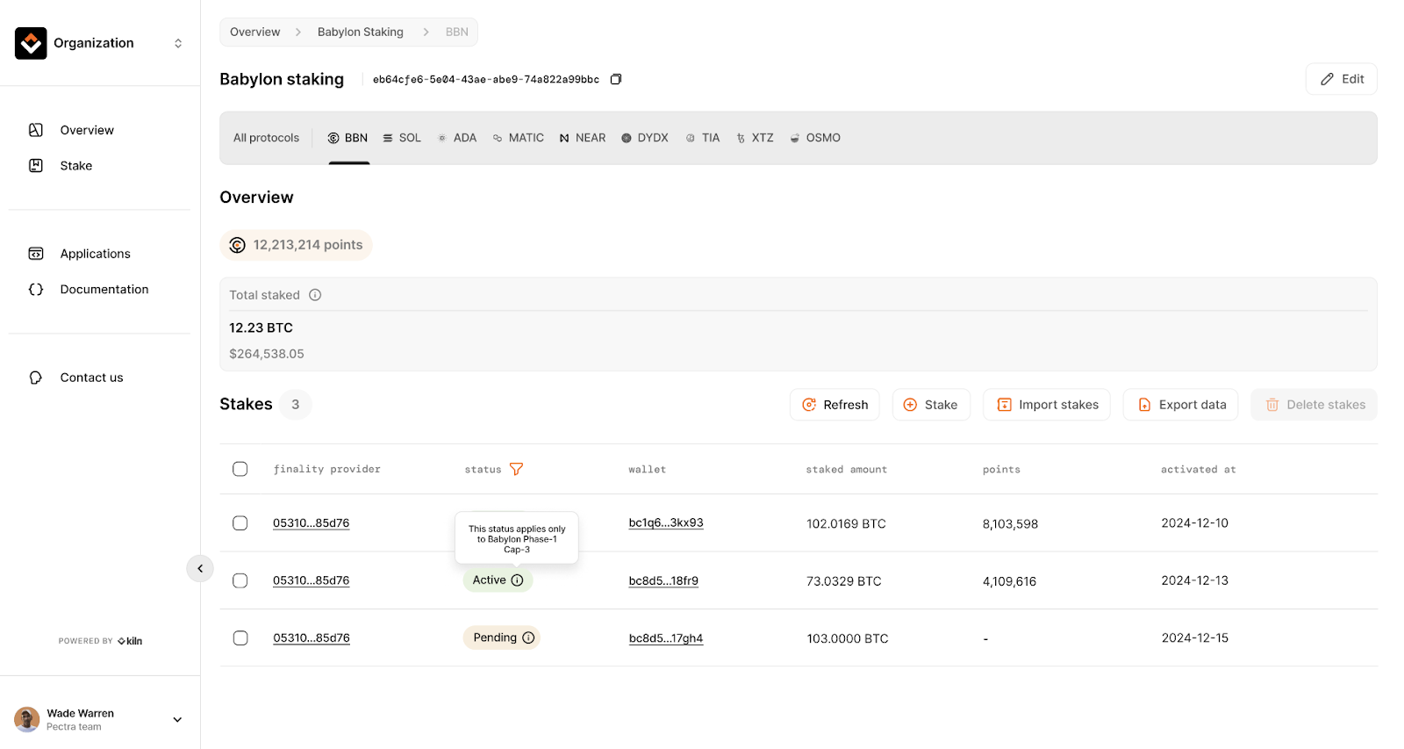The image size is (1404, 749).
Task: Open finality provider link in the 73.0329 BTC row
Action: 312,580
